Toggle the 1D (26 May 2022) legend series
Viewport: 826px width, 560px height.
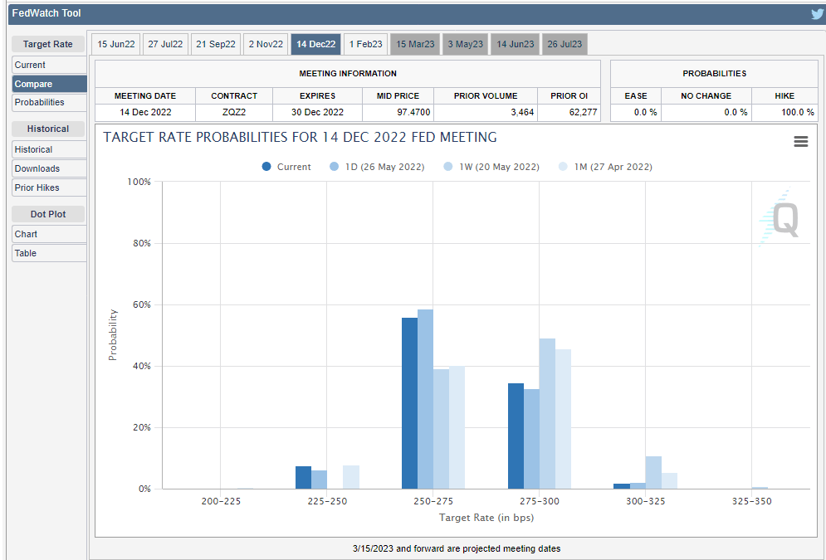click(x=377, y=167)
